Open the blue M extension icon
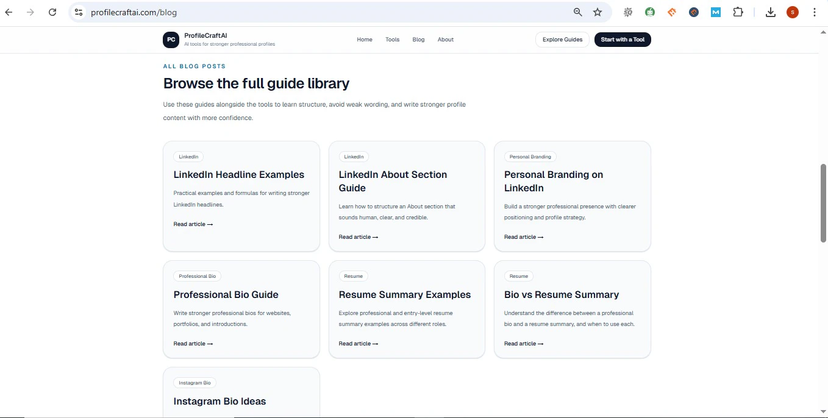The width and height of the screenshot is (828, 418). [716, 12]
